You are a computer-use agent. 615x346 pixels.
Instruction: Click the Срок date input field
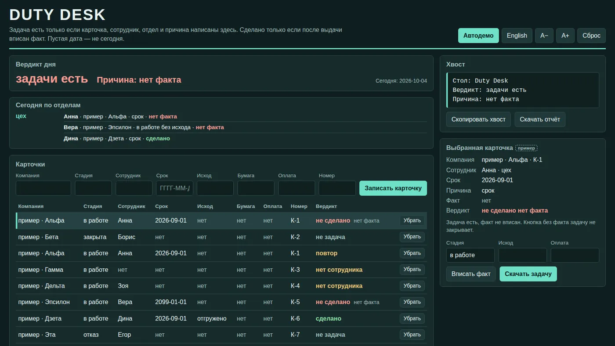tap(174, 188)
